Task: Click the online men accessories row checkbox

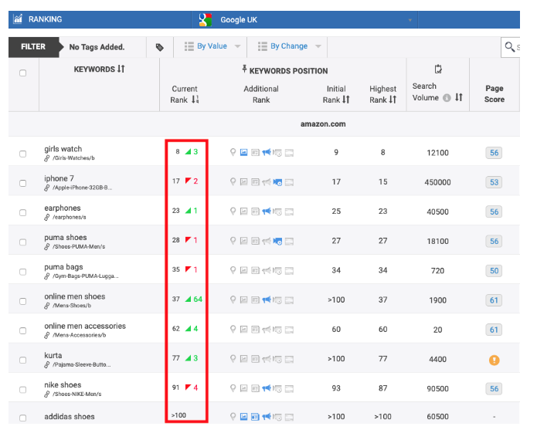Action: click(23, 330)
